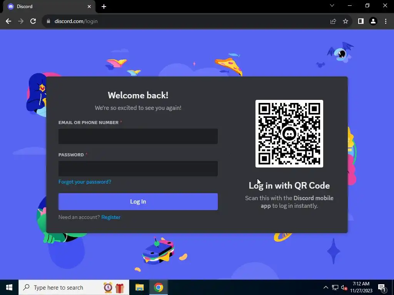
Task: Click the Type here to search box
Action: coord(73,287)
